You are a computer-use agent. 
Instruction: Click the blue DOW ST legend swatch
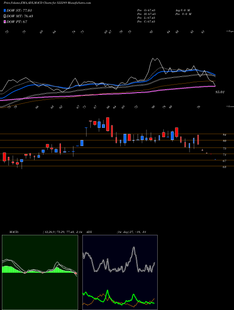(x=5, y=10)
